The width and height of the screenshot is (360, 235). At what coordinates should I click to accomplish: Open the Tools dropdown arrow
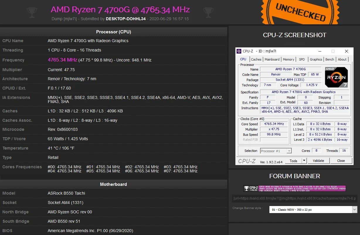coord(304,161)
